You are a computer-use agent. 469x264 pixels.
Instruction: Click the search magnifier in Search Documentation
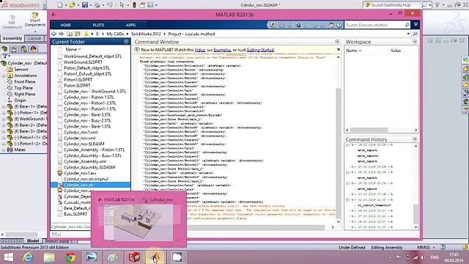pyautogui.click(x=407, y=25)
